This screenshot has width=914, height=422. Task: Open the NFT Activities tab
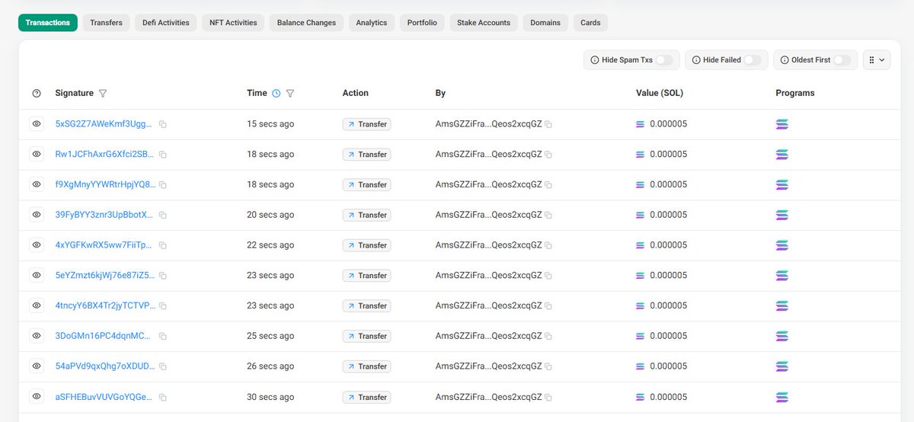[234, 23]
